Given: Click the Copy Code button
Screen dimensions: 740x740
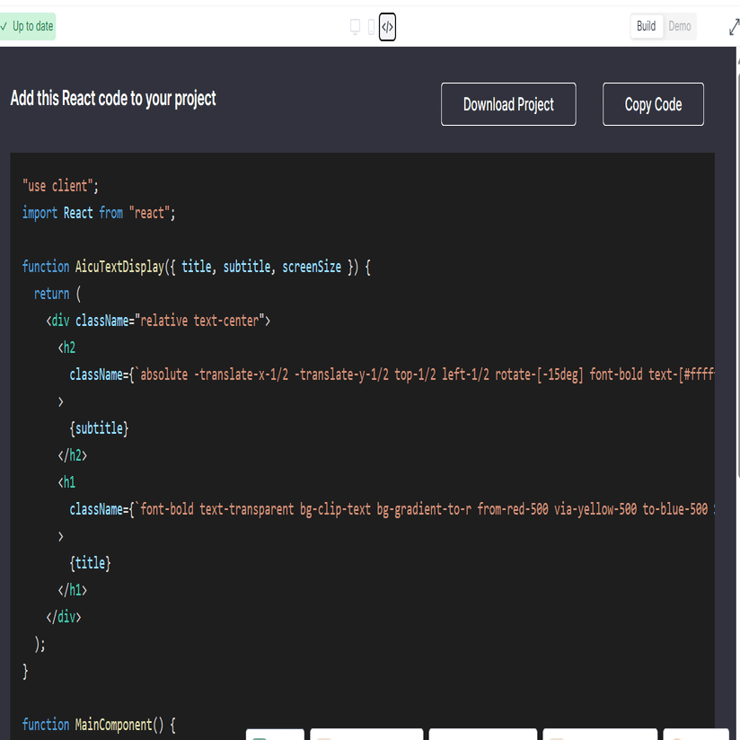Looking at the screenshot, I should click(653, 104).
